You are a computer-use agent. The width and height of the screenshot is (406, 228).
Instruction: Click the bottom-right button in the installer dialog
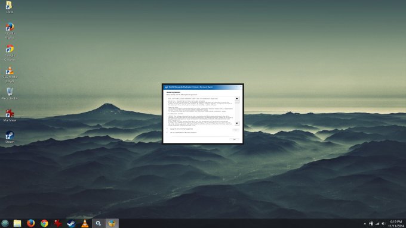(x=234, y=139)
